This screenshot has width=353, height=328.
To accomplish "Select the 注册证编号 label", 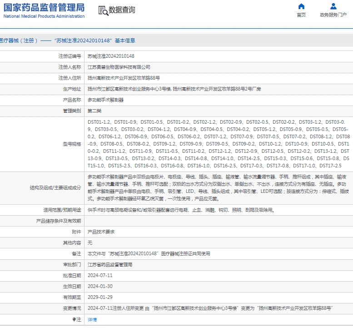I will [x=70, y=56].
